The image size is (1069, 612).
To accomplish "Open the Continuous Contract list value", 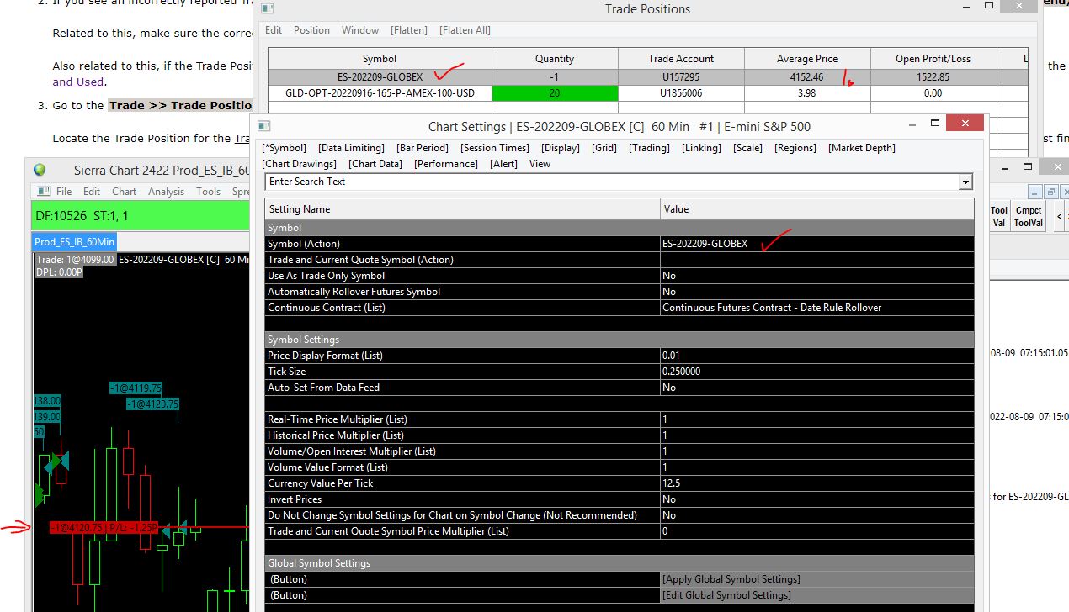I will pyautogui.click(x=816, y=308).
